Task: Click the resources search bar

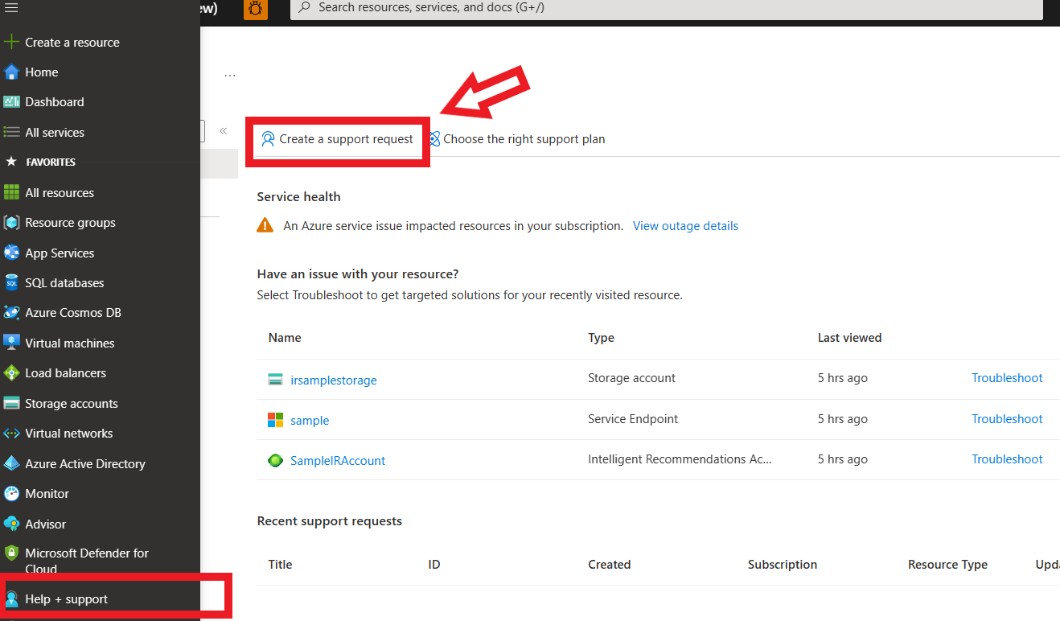Action: pyautogui.click(x=668, y=10)
